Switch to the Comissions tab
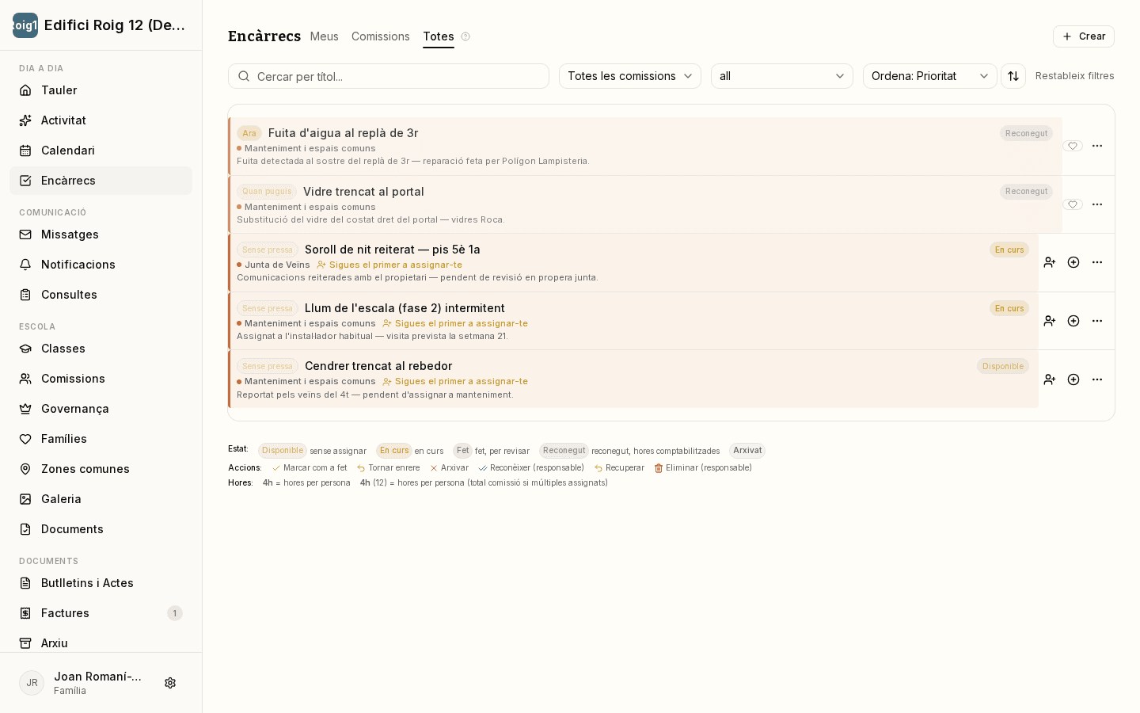The image size is (1140, 713). [x=381, y=36]
